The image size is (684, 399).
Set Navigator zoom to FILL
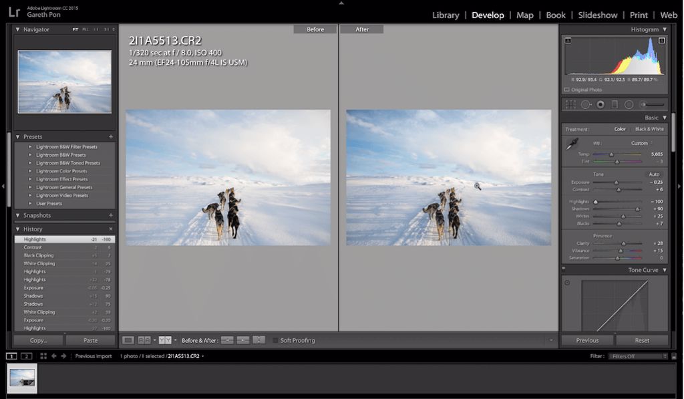click(x=85, y=29)
